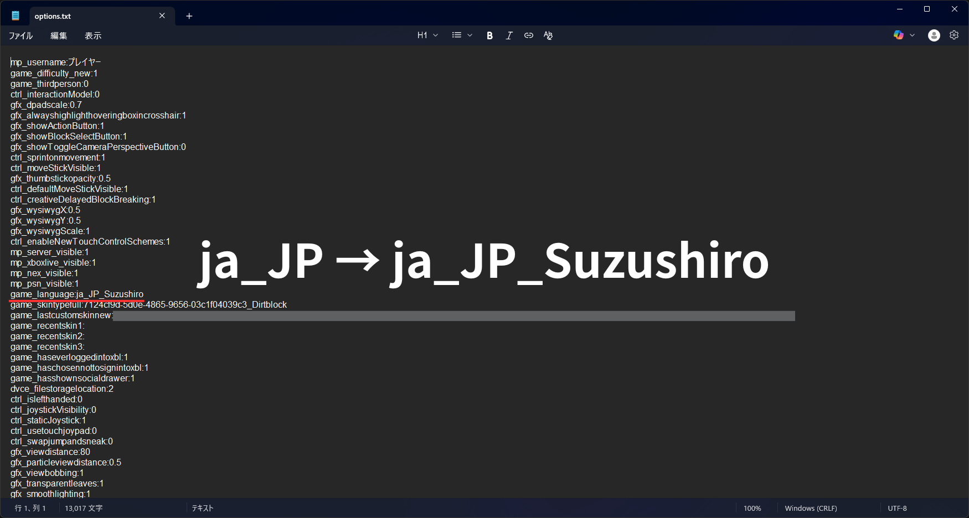Open Notepad settings gear
The width and height of the screenshot is (969, 518).
click(x=953, y=35)
